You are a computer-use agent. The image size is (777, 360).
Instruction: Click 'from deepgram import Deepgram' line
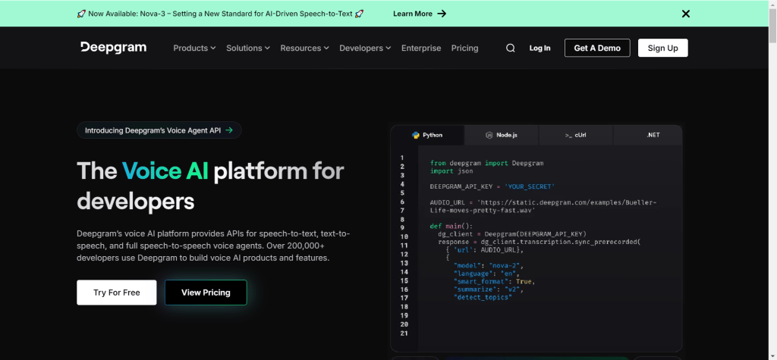(x=486, y=163)
